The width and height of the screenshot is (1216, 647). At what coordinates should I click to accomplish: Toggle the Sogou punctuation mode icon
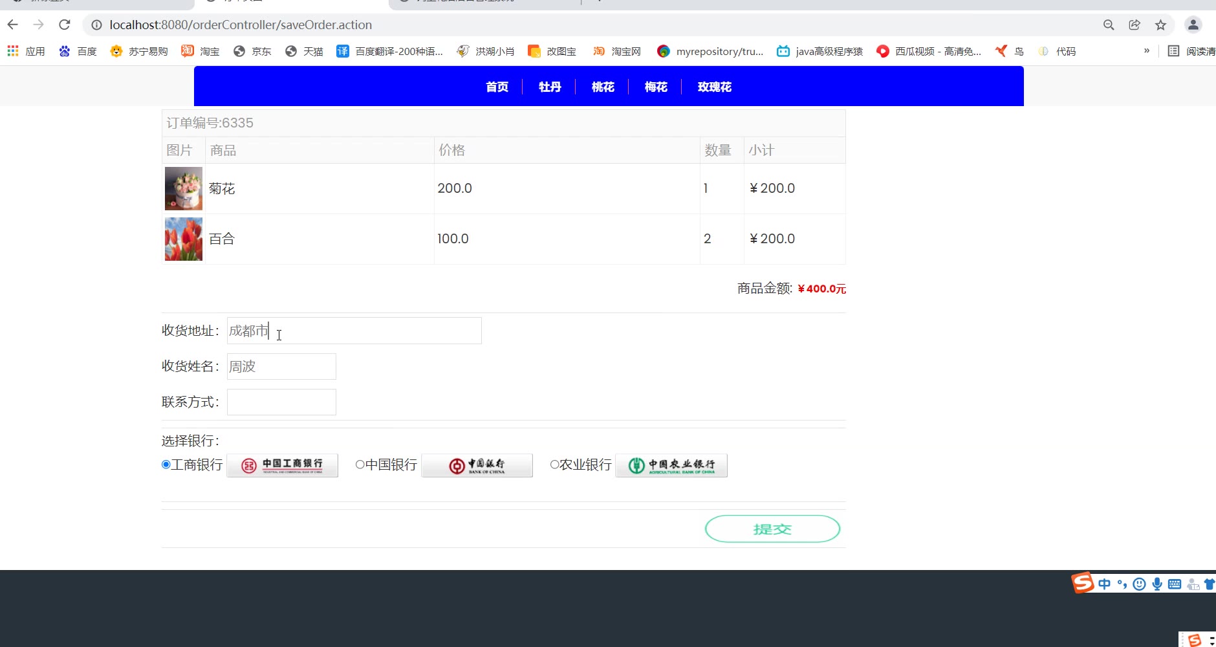[x=1122, y=584]
